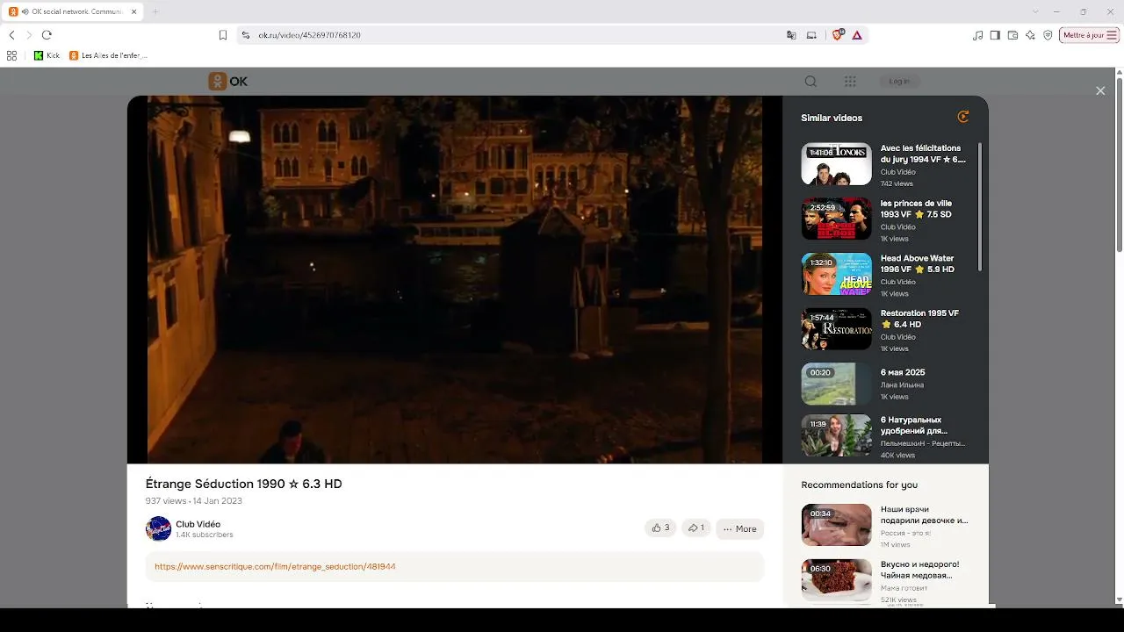Screen dimensions: 1124x632
Task: Open the VPN shield icon
Action: click(1048, 35)
